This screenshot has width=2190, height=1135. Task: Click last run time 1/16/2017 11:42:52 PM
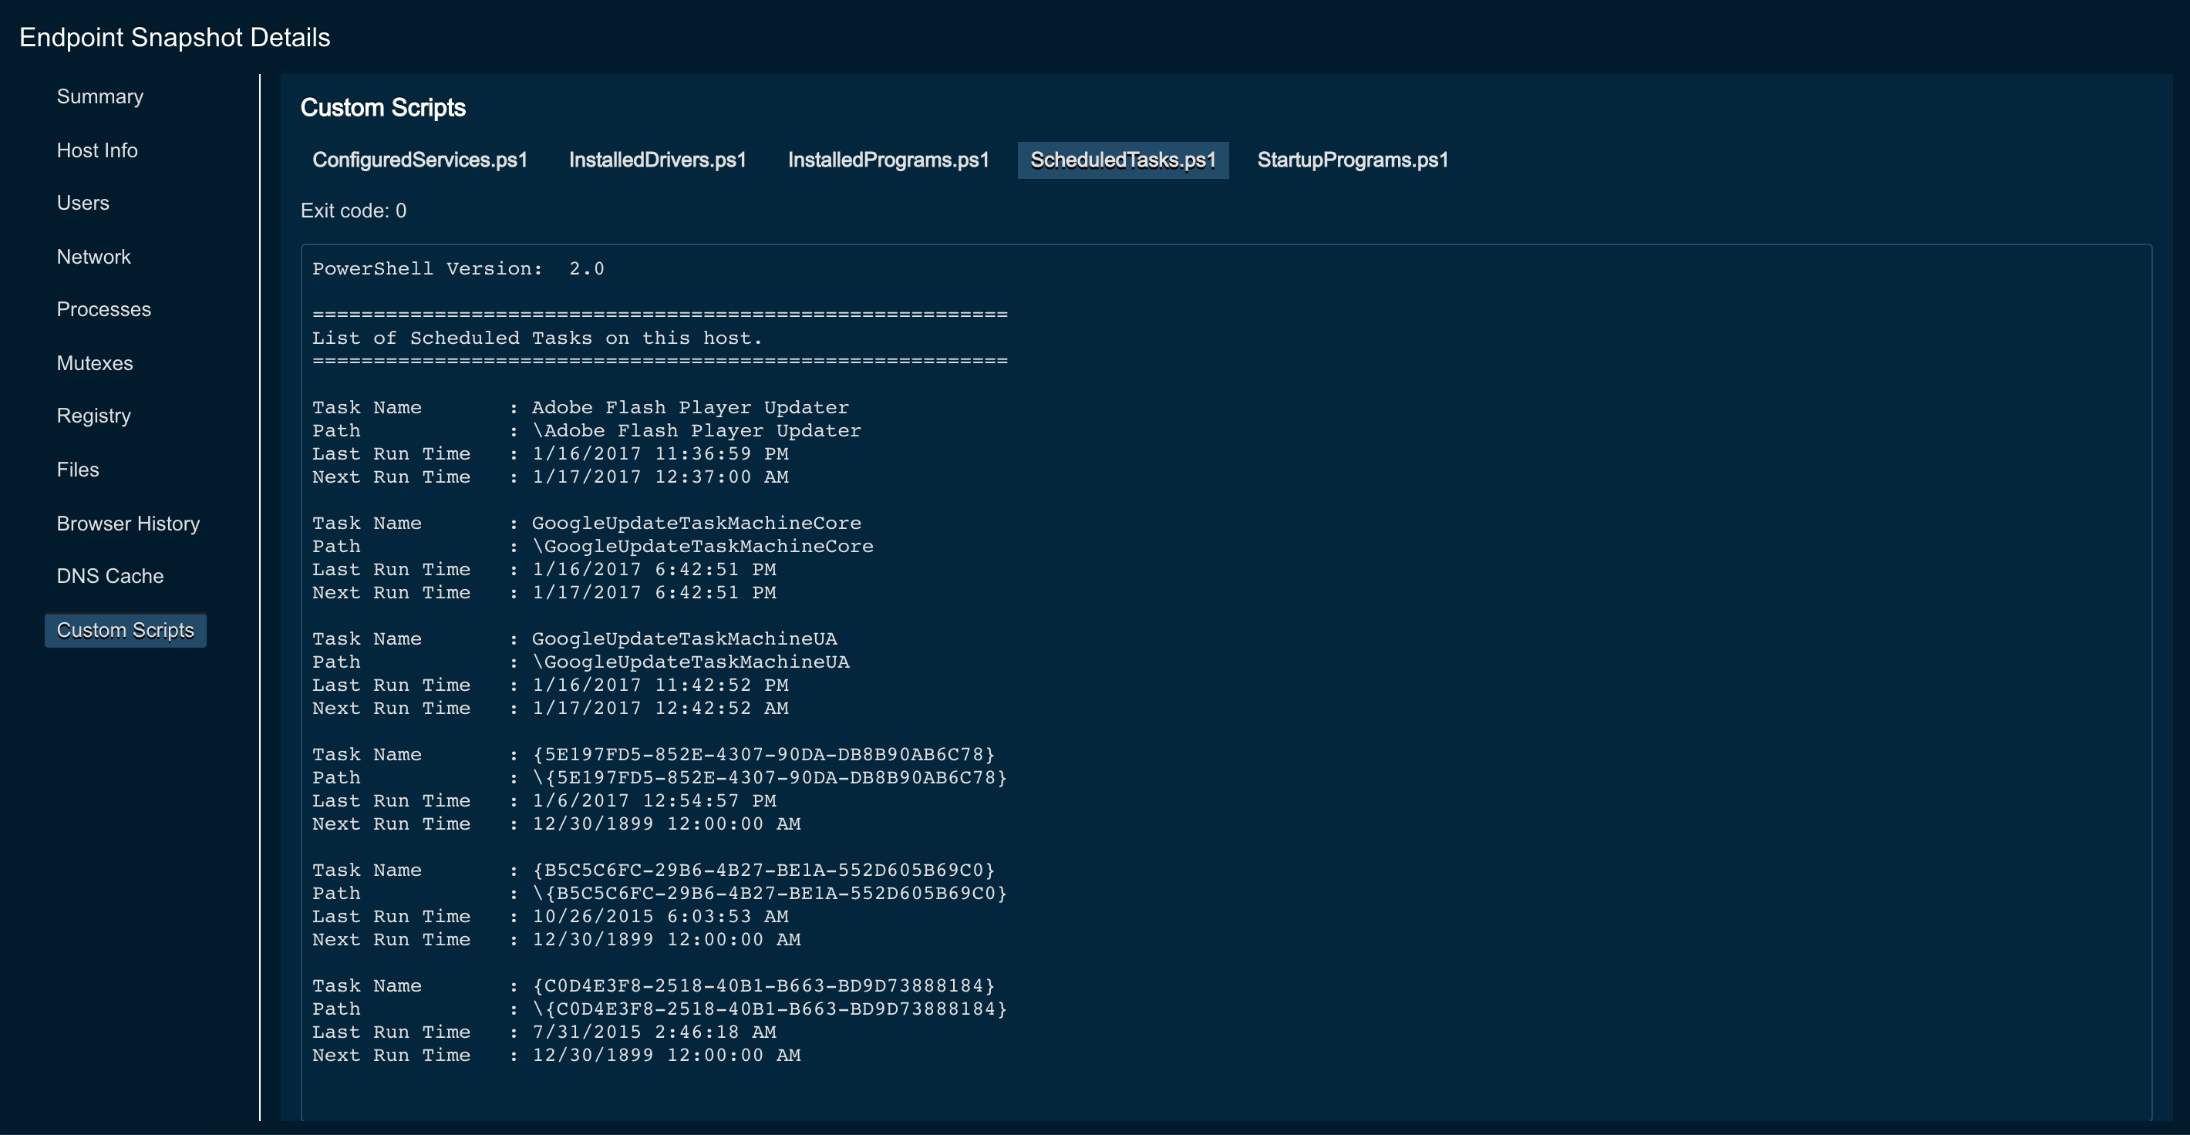tap(661, 685)
